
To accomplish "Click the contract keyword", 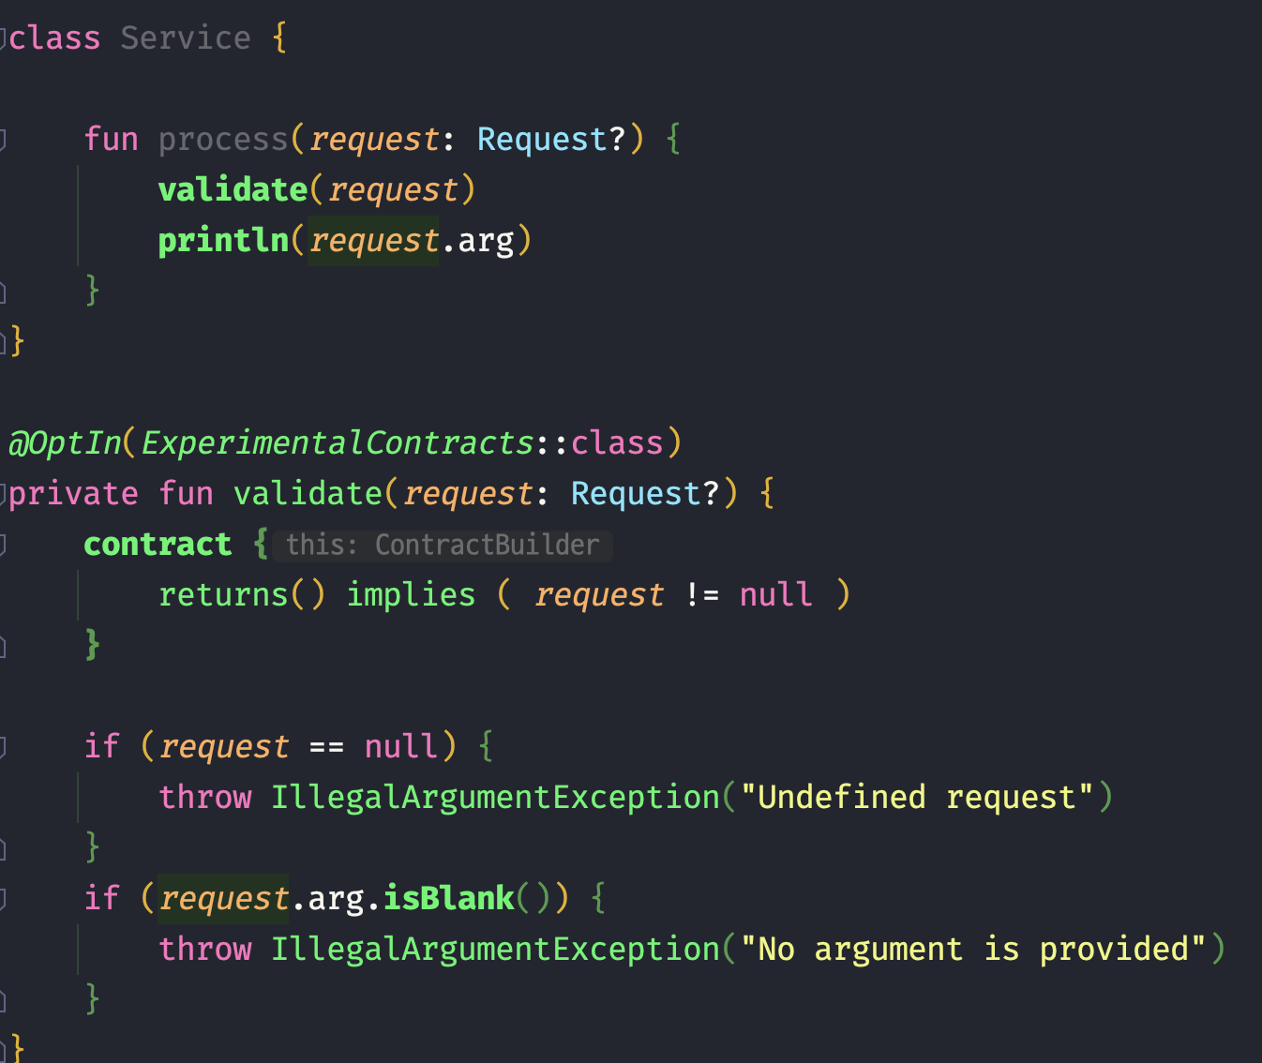I will pos(157,545).
